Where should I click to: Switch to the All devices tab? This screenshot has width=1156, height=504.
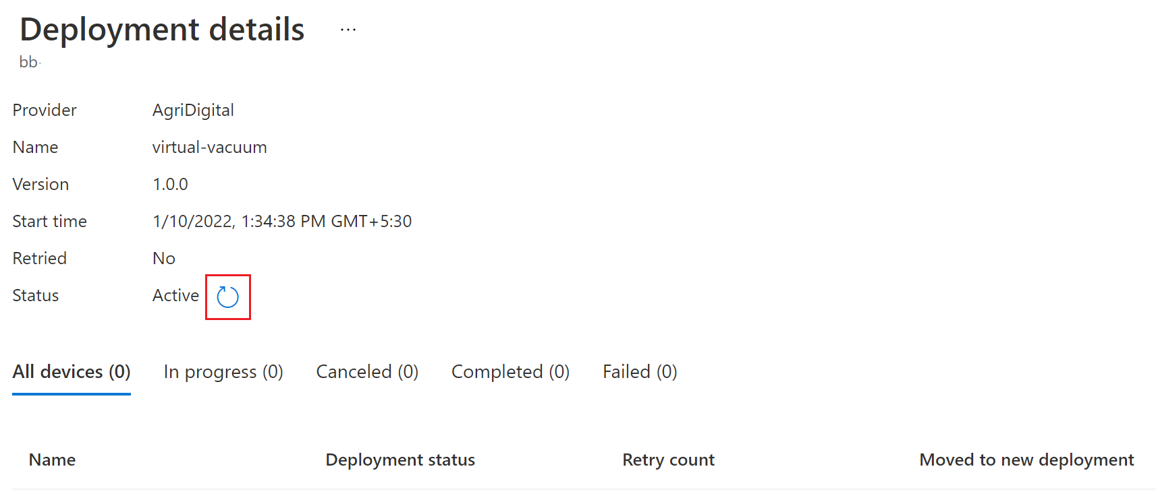click(72, 372)
